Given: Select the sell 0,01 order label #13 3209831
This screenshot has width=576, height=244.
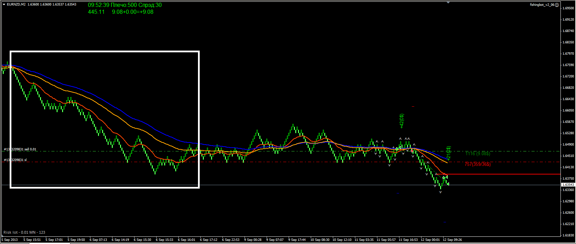Looking at the screenshot, I should (20, 149).
